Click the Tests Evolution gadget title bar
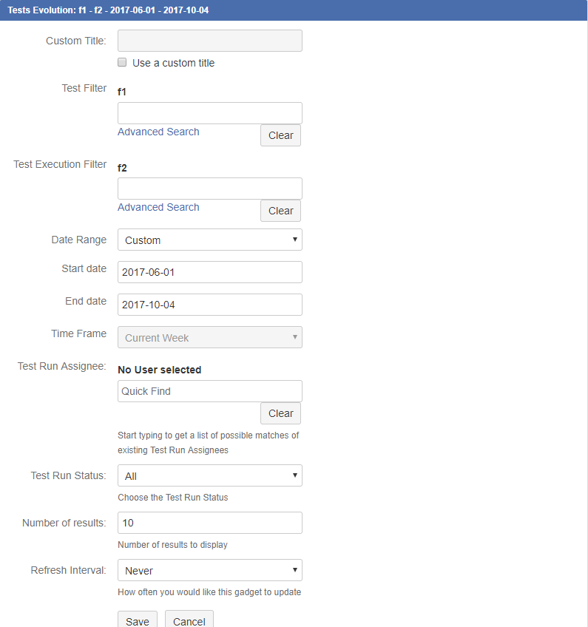588x627 pixels. click(x=294, y=10)
